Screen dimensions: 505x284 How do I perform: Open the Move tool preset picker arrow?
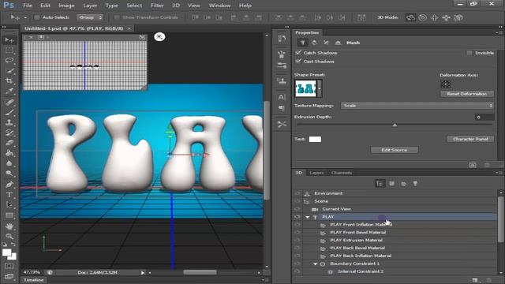(25, 17)
